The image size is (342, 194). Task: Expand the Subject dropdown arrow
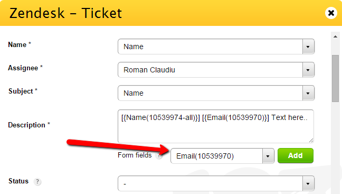point(308,93)
